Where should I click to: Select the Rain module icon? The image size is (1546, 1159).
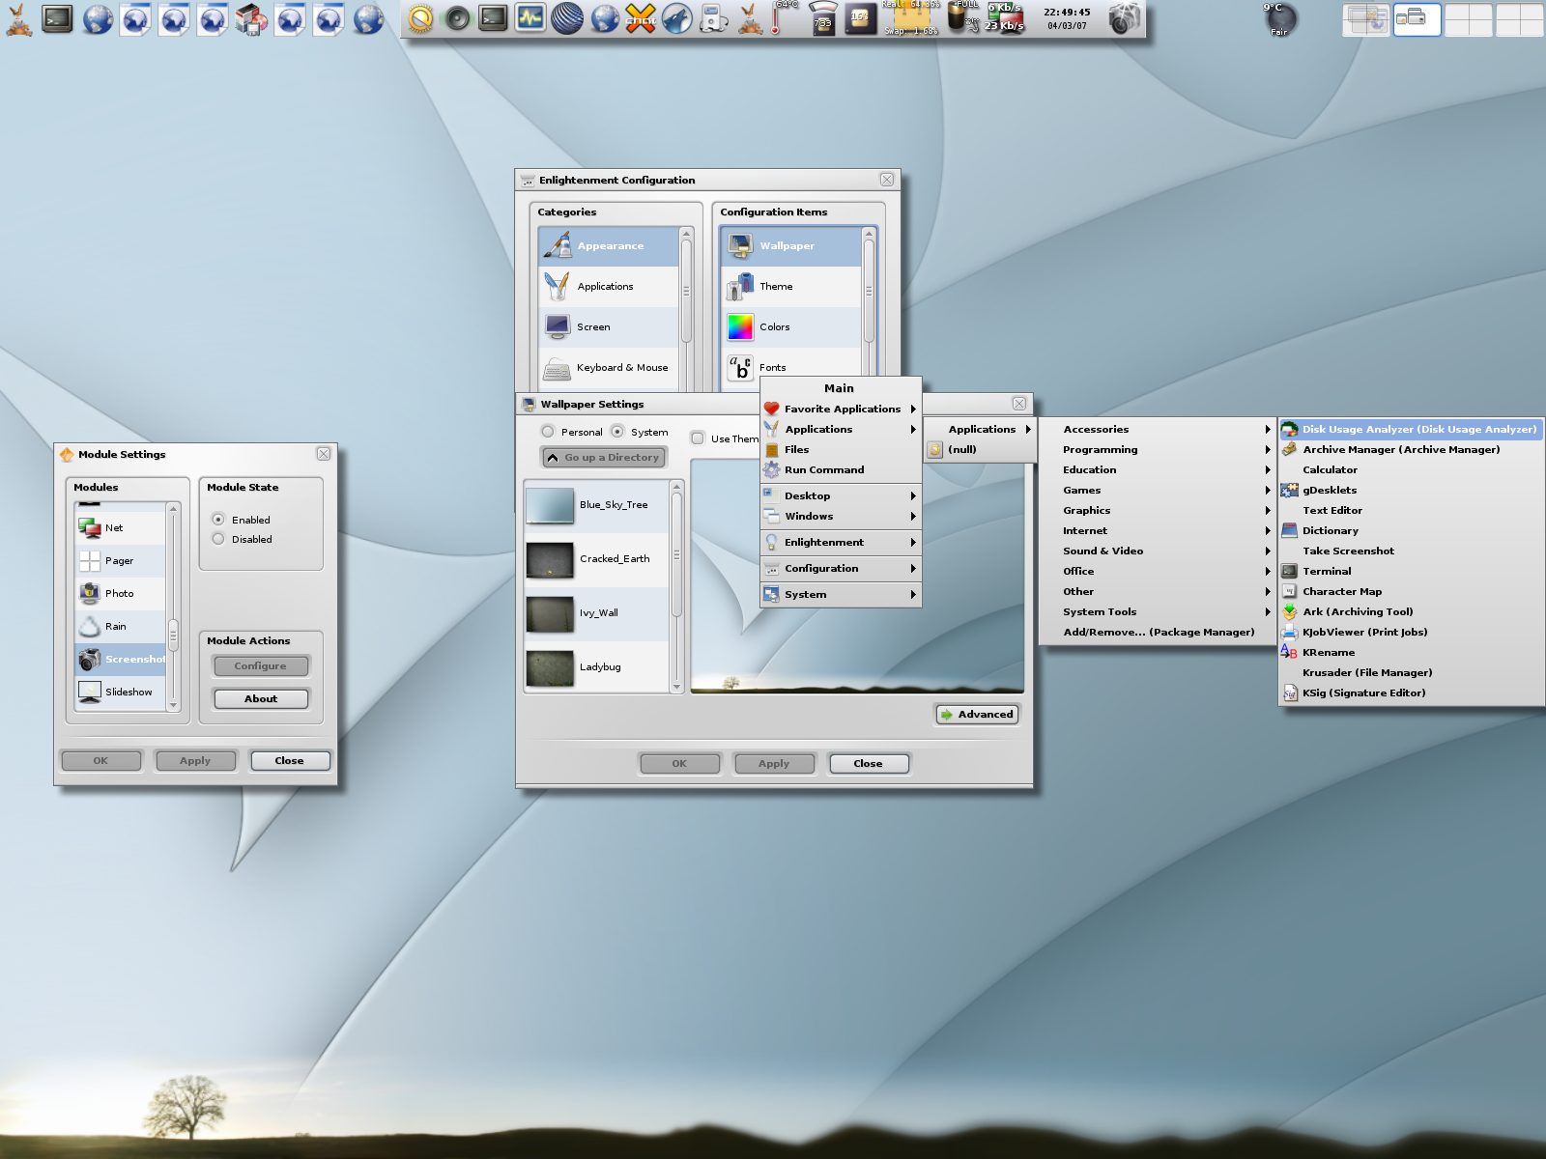(90, 627)
